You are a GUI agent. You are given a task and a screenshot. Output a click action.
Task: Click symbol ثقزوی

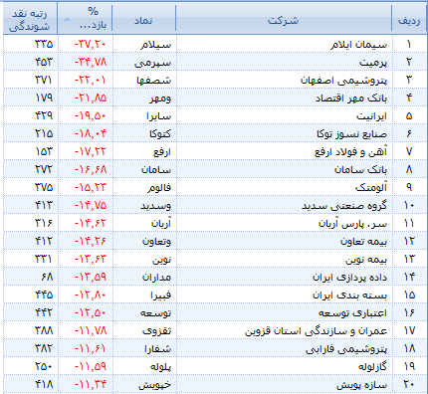coord(157,331)
